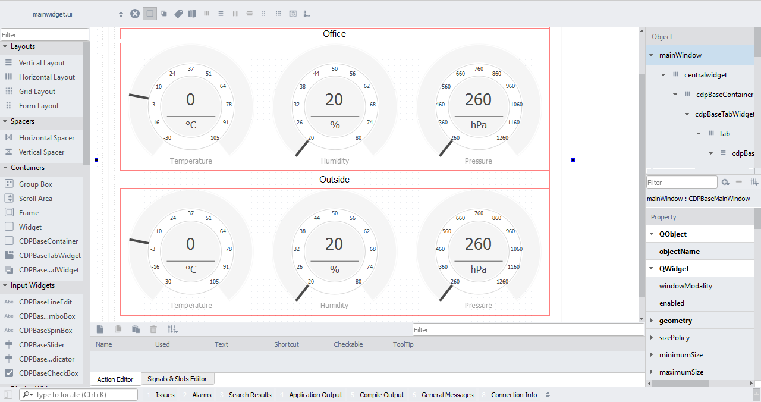Pick CDPBaseTabWidget in widget box
The height and width of the screenshot is (402, 761).
point(42,256)
